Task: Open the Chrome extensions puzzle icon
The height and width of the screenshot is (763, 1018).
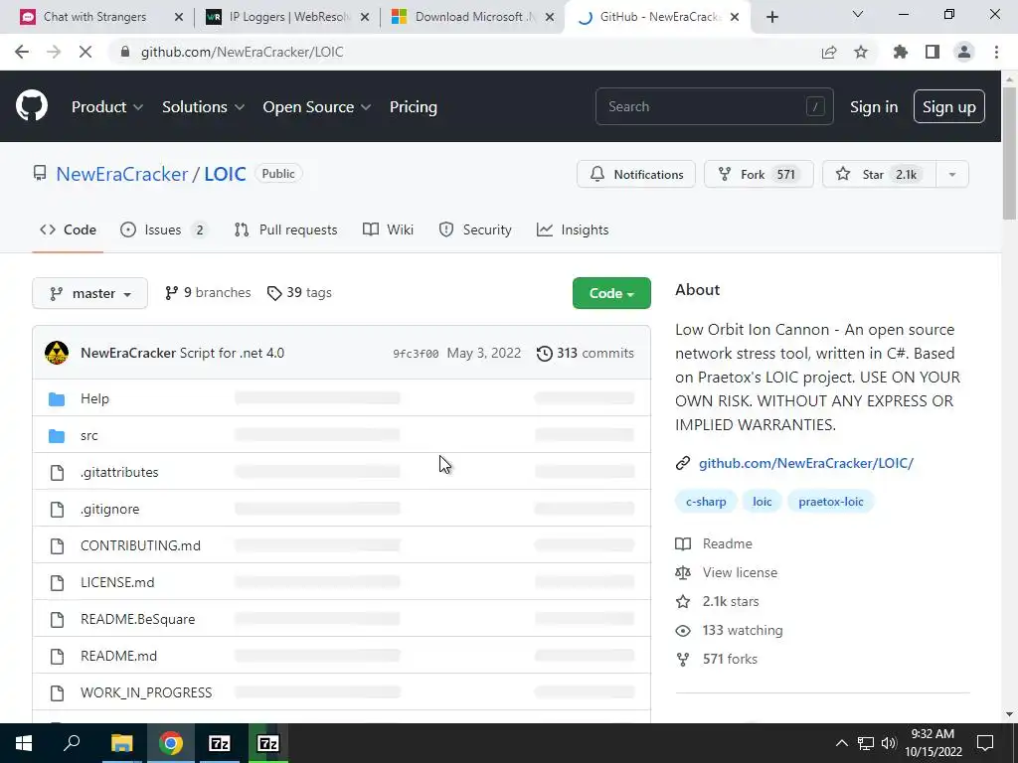Action: pyautogui.click(x=901, y=52)
